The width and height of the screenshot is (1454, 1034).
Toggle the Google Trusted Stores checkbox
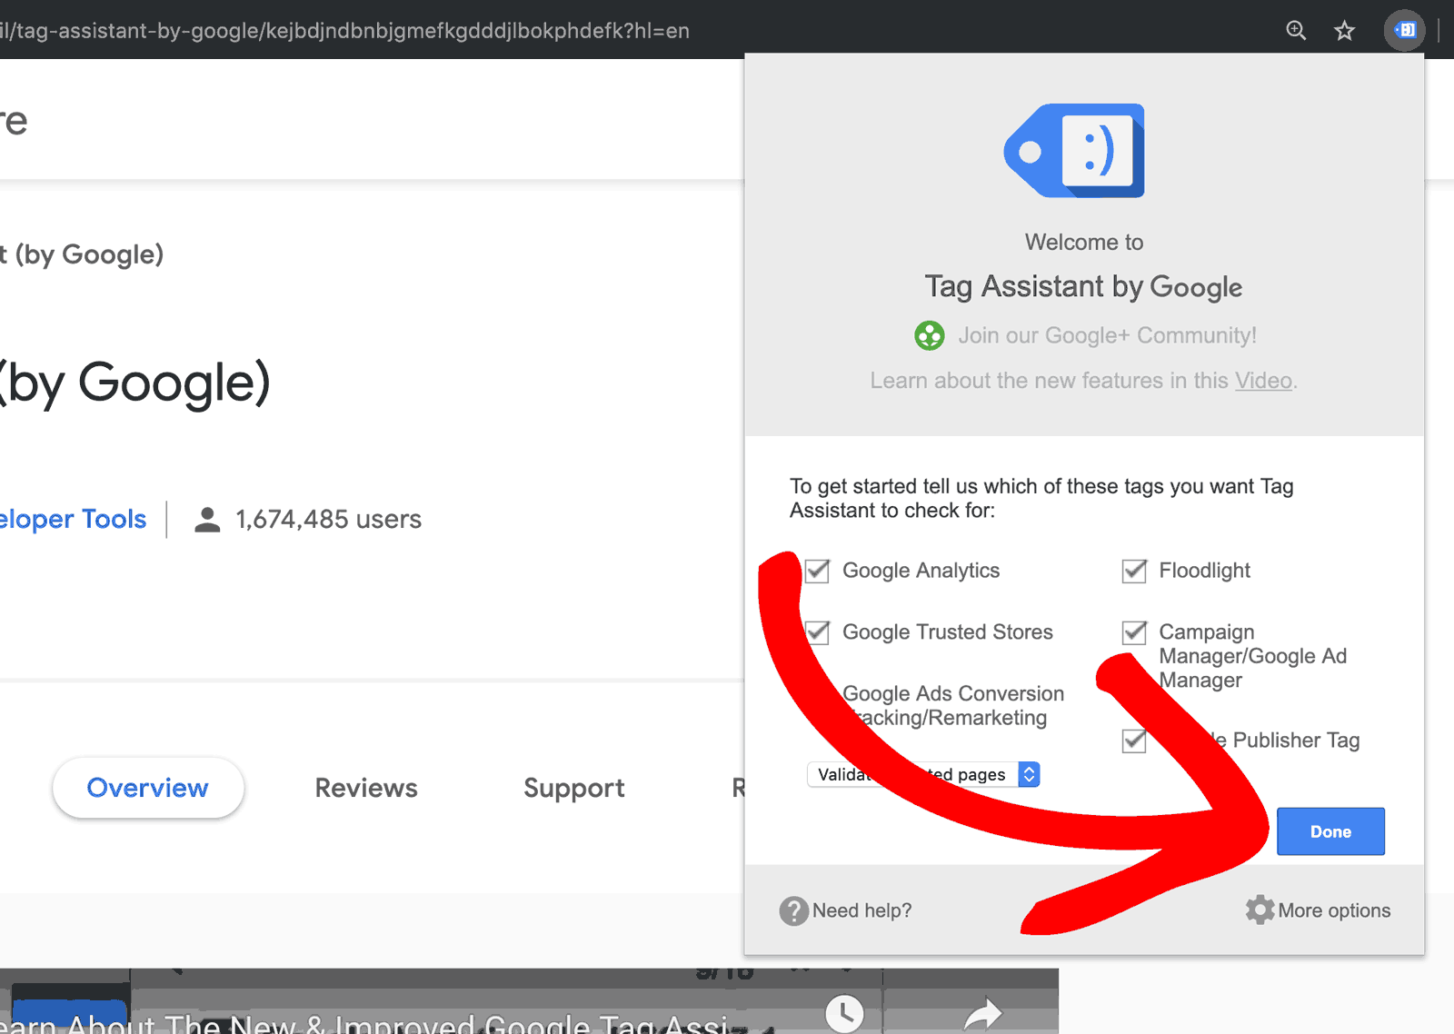[816, 632]
